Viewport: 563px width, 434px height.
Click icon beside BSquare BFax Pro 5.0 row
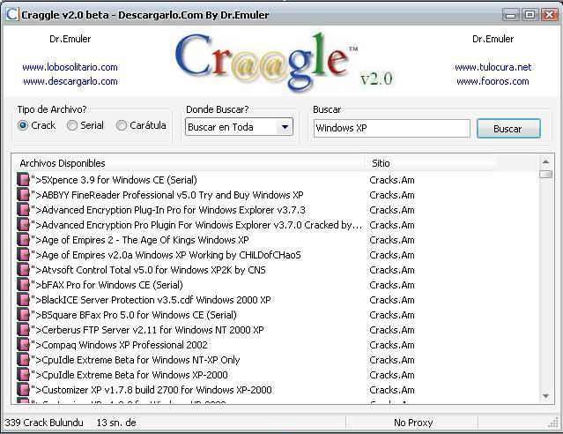point(23,315)
